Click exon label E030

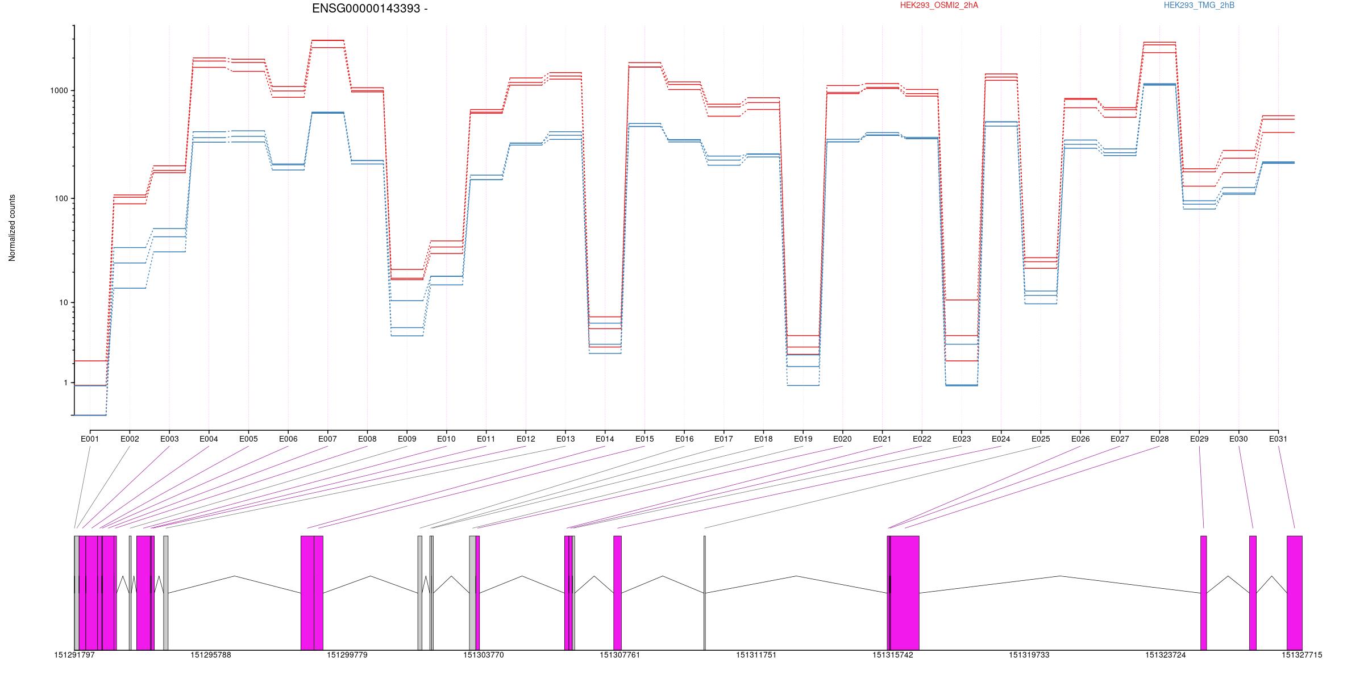pos(1238,439)
